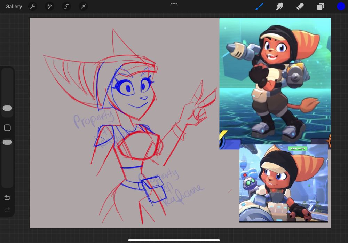Tap the iPad home indicator bar

[x=174, y=240]
